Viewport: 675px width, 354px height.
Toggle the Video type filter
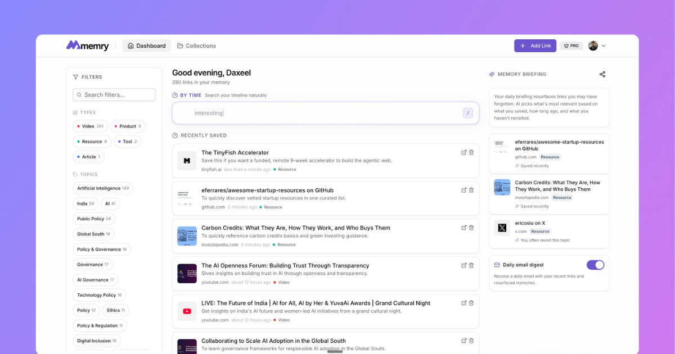pos(90,126)
